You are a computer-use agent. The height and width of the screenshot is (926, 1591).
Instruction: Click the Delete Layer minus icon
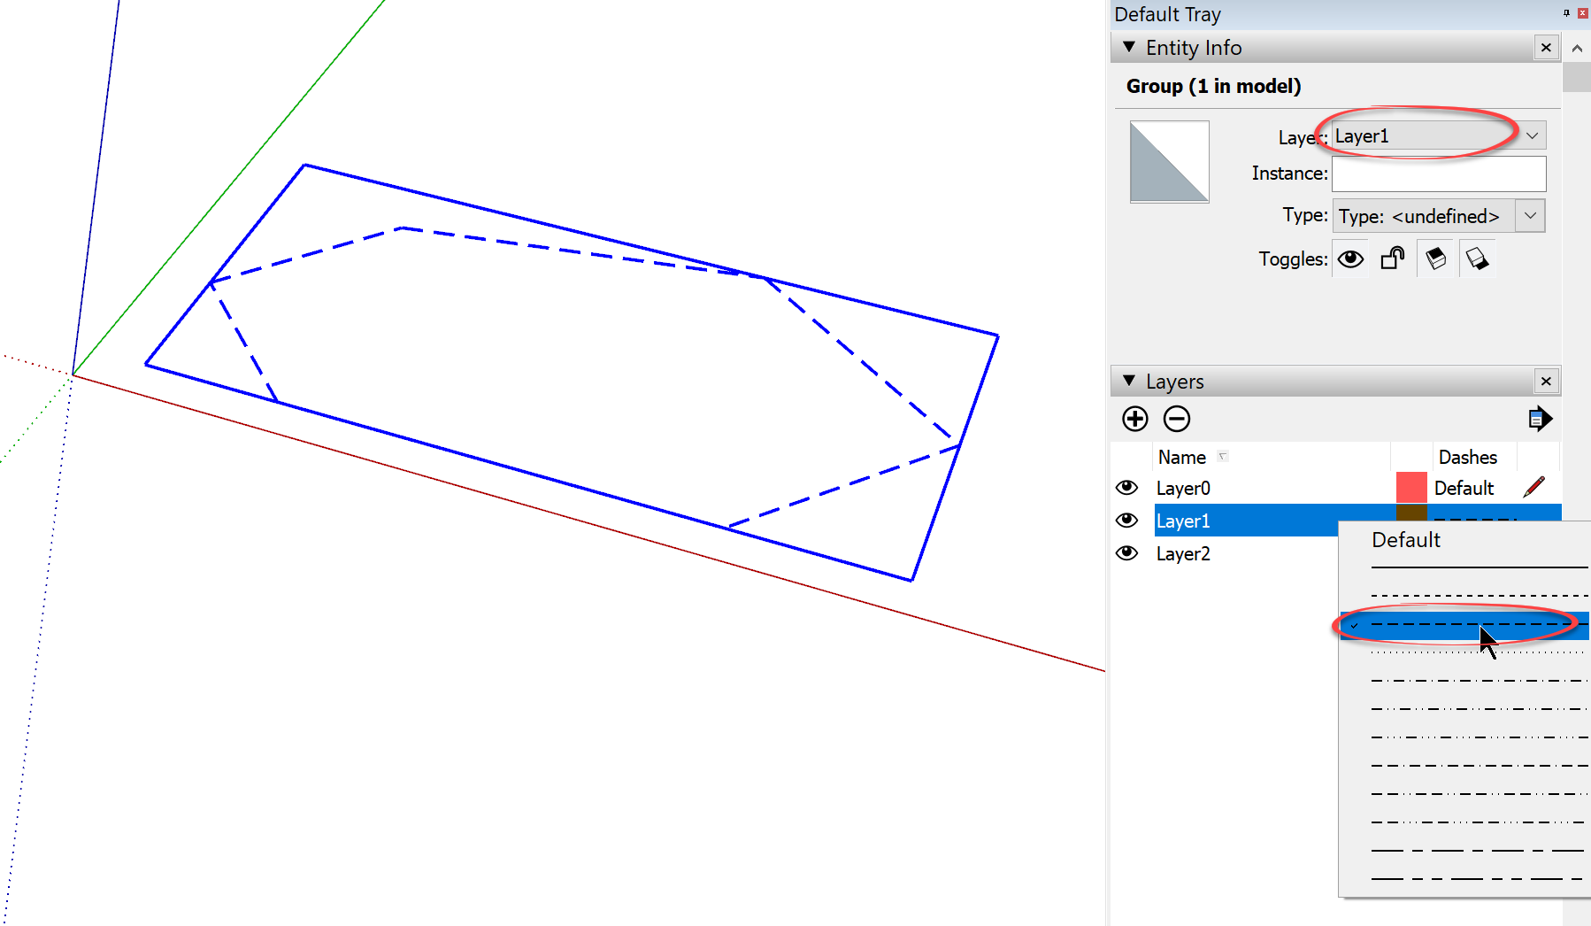[1176, 419]
